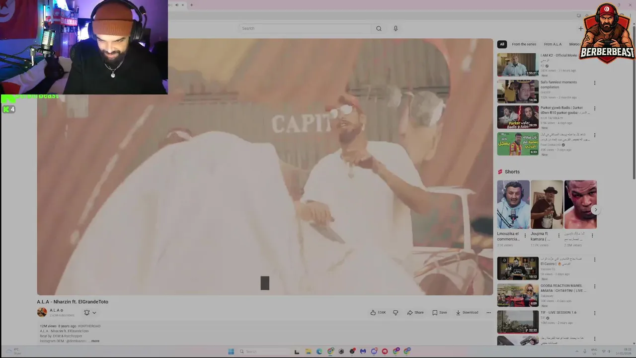The height and width of the screenshot is (358, 636).
Task: Click 'Parker yjewb Badis' video title
Action: pyautogui.click(x=564, y=110)
